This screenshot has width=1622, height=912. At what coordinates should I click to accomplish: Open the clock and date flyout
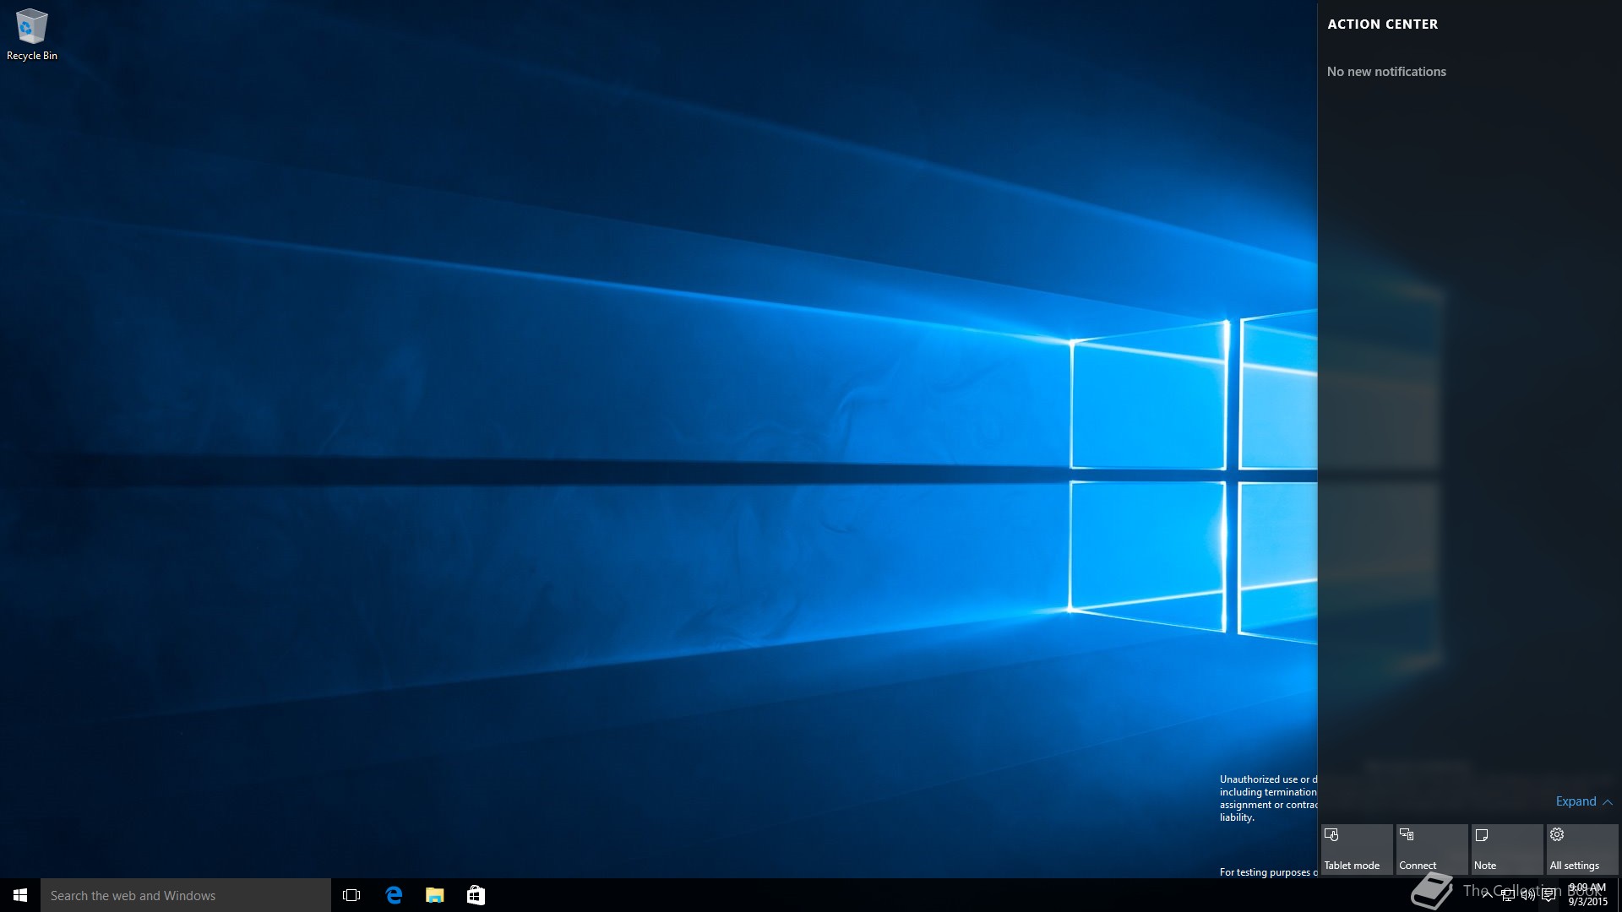pyautogui.click(x=1587, y=895)
